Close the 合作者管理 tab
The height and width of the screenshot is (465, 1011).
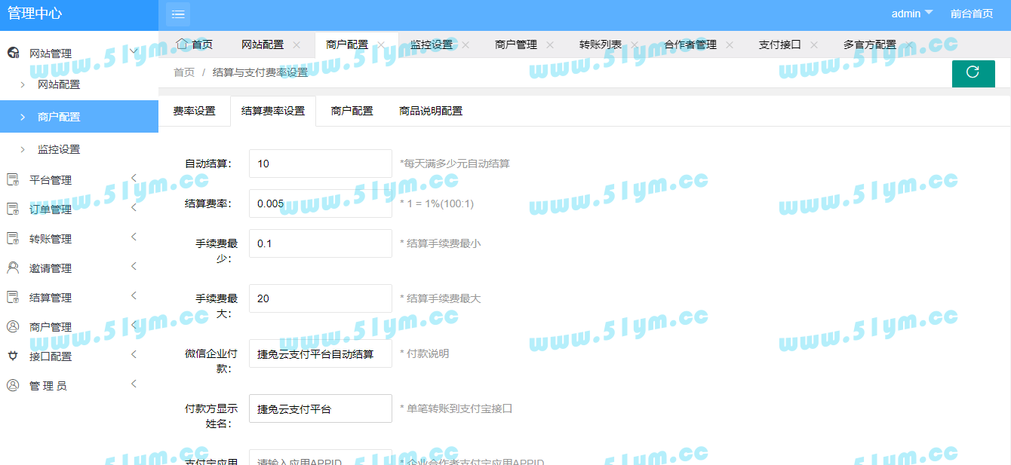click(x=730, y=44)
